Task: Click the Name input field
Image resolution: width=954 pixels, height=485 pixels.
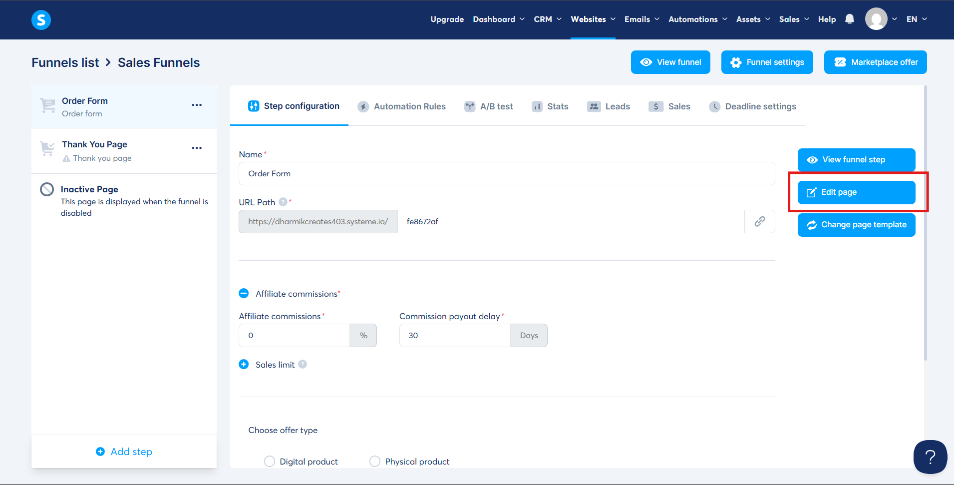Action: (x=506, y=174)
